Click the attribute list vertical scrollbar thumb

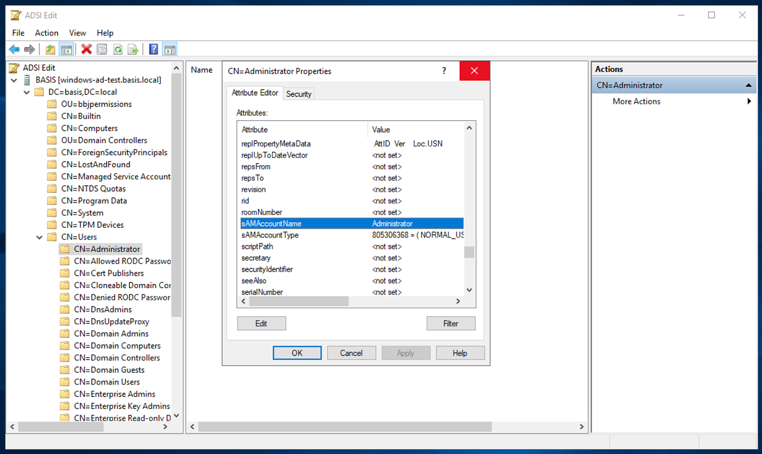pos(469,252)
